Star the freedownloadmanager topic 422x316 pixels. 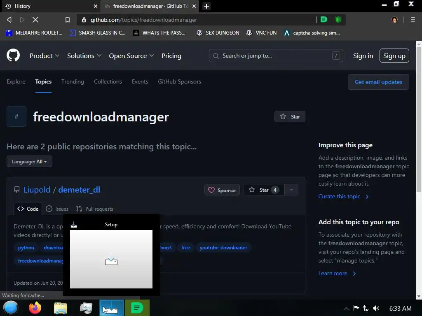290,116
